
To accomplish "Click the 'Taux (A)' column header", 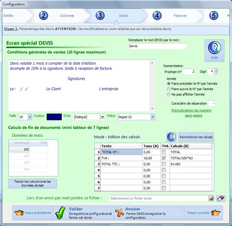I will point(152,146).
